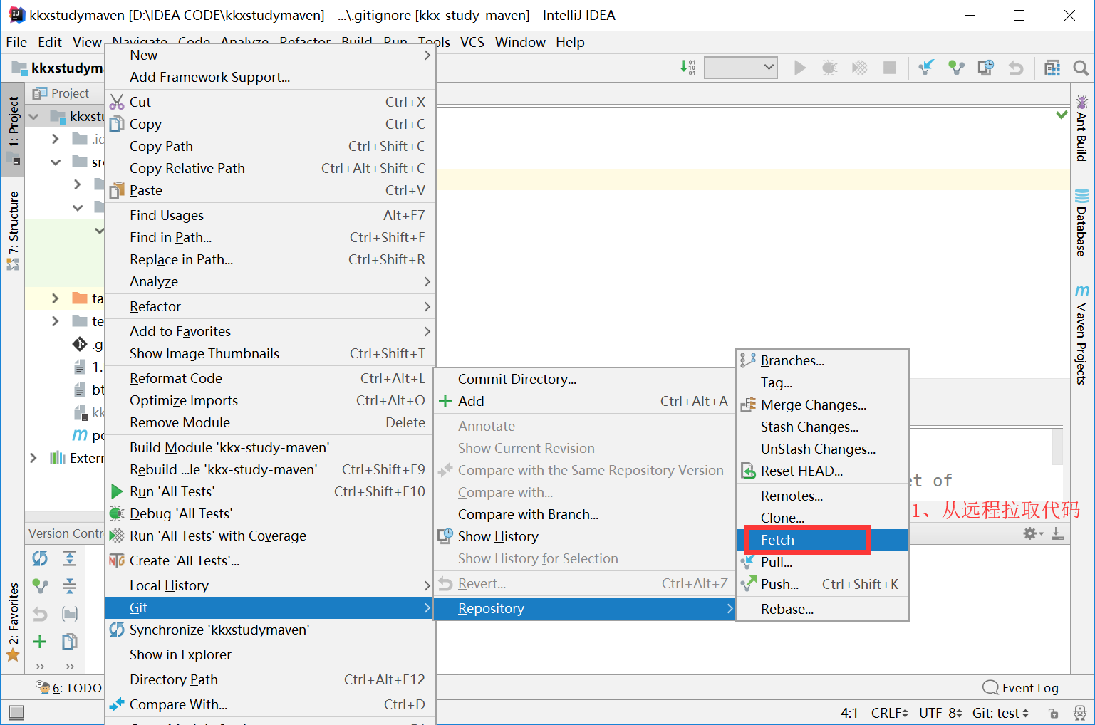The height and width of the screenshot is (725, 1095).
Task: Expand the Analyze submenu
Action: click(x=270, y=281)
